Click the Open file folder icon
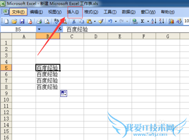The image size is (189, 140). click(x=14, y=22)
